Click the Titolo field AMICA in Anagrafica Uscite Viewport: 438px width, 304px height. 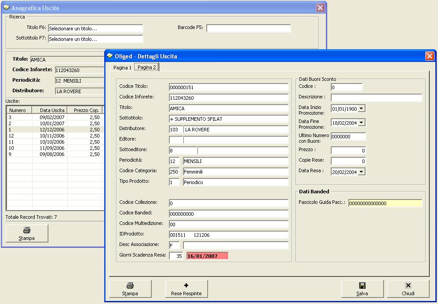point(67,59)
